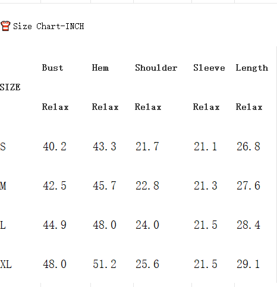The image size is (277, 287).
Task: Click the 29.1 length value for XL
Action: (248, 264)
